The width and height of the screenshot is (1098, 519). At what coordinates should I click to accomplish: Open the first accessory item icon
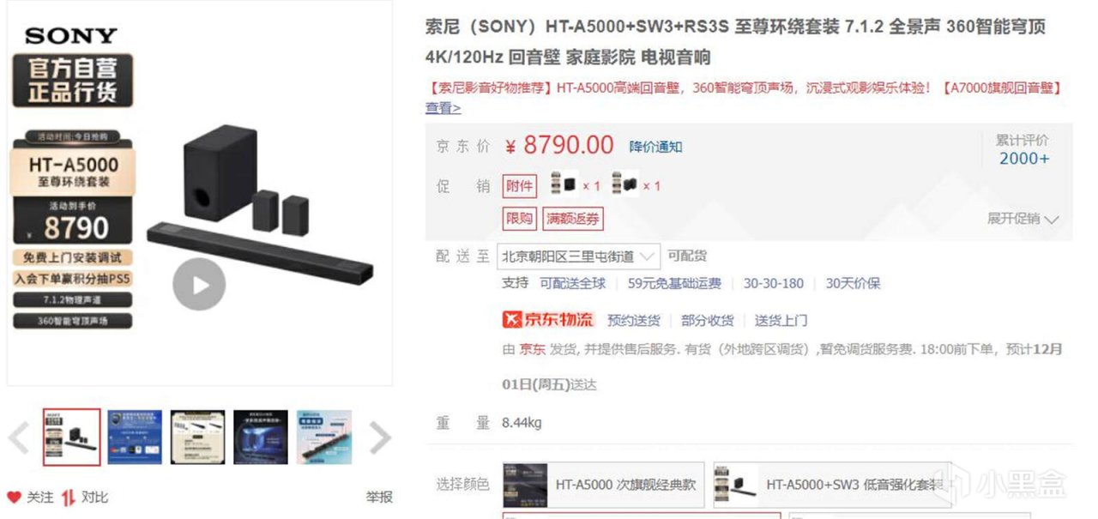tap(564, 184)
